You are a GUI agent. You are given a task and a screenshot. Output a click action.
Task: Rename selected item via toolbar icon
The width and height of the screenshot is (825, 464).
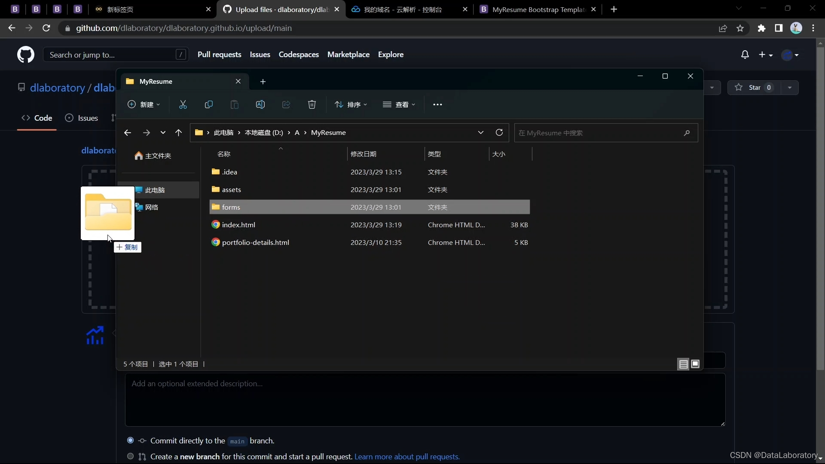coord(260,104)
